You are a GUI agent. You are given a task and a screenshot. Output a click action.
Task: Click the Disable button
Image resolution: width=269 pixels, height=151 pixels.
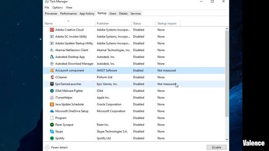point(216,147)
